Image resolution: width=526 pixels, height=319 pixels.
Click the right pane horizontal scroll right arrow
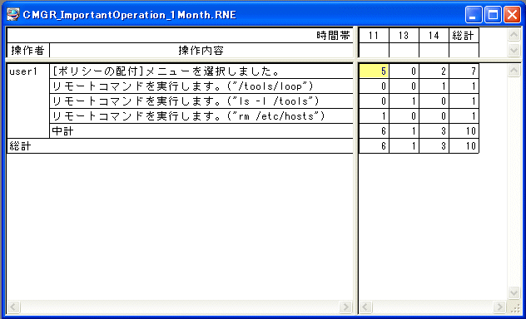pos(499,307)
